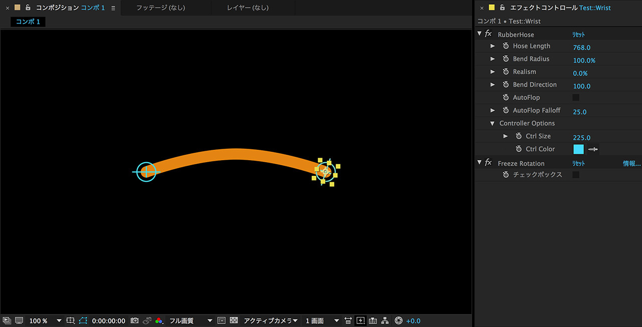Click the Hose Length stopwatch icon
Image resolution: width=642 pixels, height=327 pixels.
tap(506, 46)
